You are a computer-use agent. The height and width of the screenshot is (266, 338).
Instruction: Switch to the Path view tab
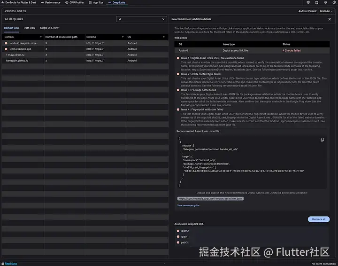point(29,28)
